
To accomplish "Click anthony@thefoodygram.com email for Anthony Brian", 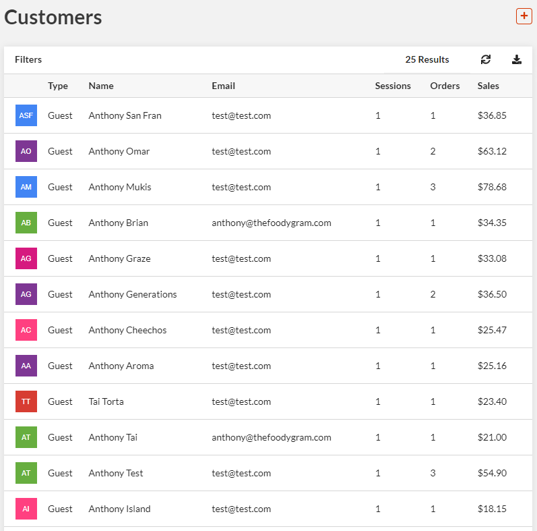I will 271,223.
